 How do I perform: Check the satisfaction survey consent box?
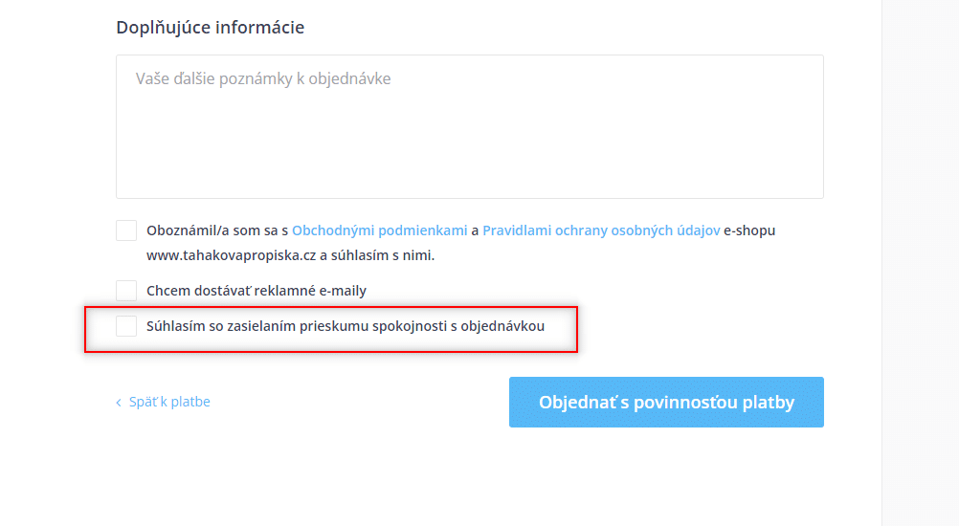click(126, 326)
